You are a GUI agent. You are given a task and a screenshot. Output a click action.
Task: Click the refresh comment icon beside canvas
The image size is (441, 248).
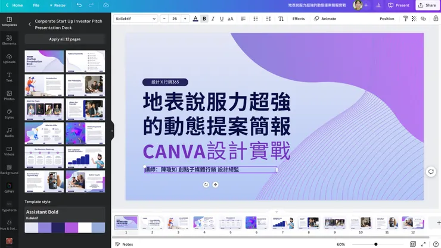coord(431,171)
